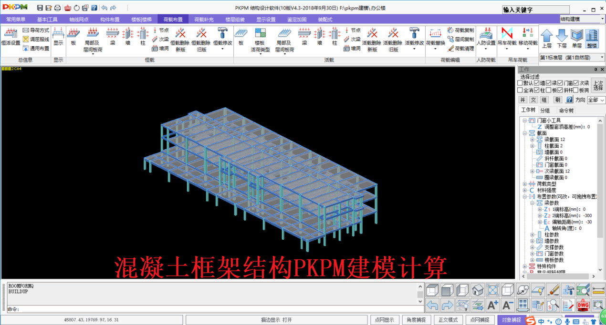Toggle the 次梁 filter checkbox
This screenshot has height=325, width=606.
tap(576, 83)
